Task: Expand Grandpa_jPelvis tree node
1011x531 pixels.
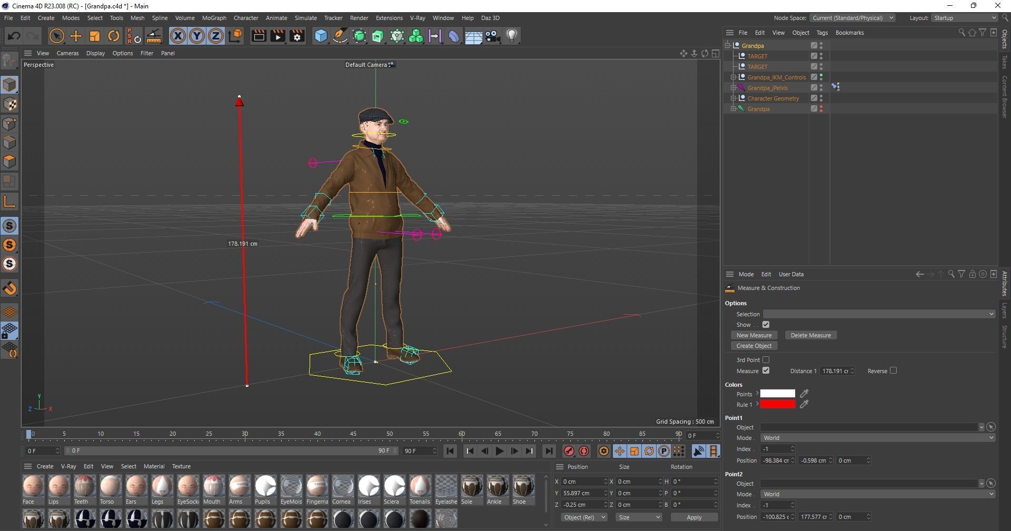Action: point(733,88)
